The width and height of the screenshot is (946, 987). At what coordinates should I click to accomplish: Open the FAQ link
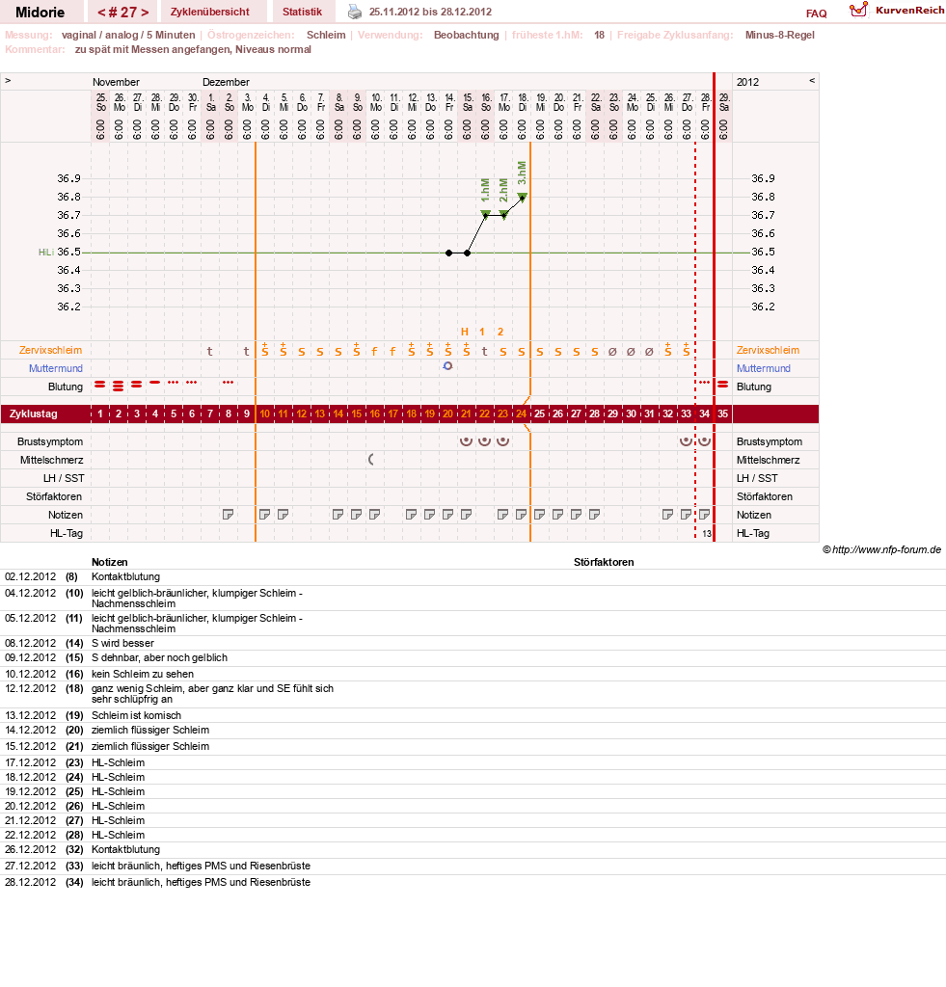click(816, 13)
